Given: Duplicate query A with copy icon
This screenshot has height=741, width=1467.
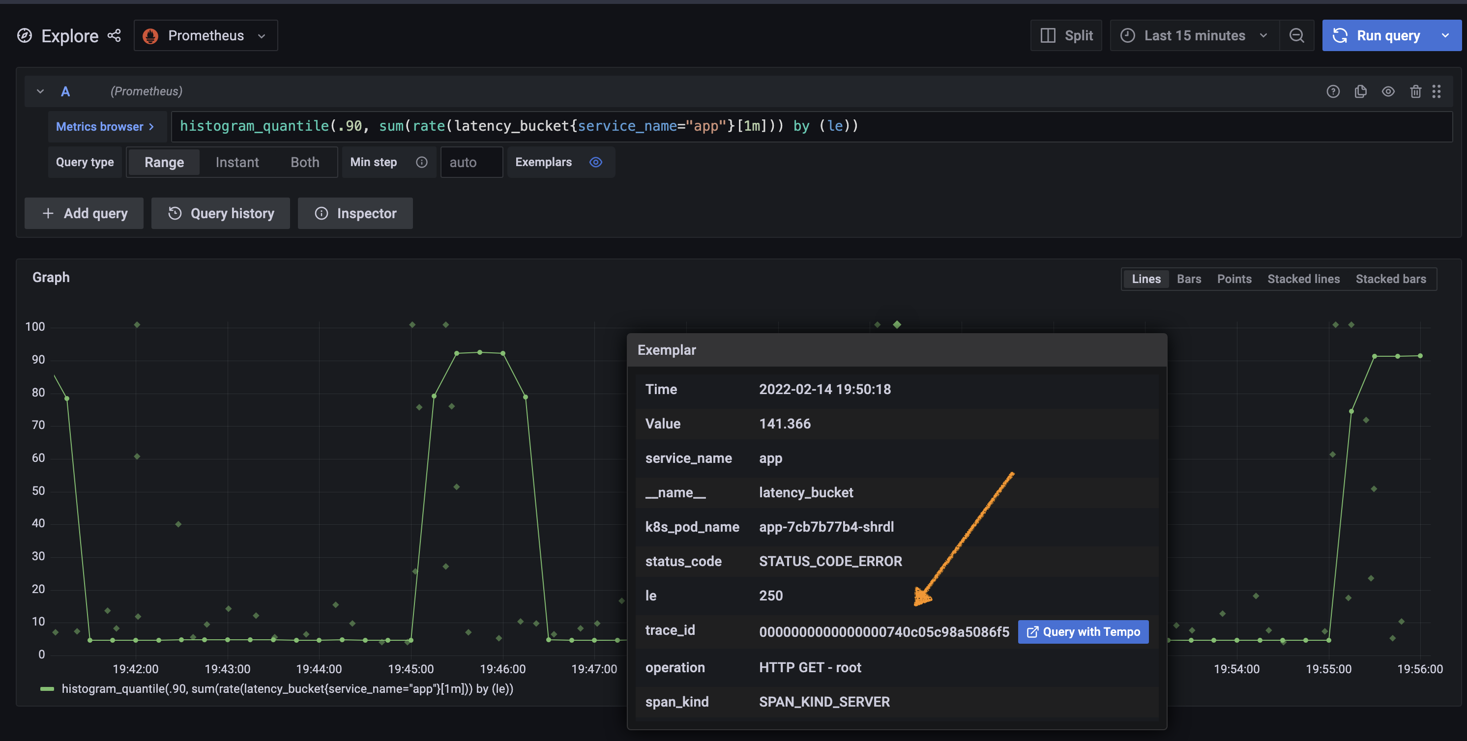Looking at the screenshot, I should click(x=1360, y=91).
